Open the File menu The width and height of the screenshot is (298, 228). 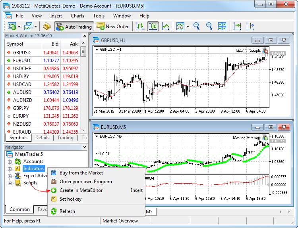pos(19,16)
